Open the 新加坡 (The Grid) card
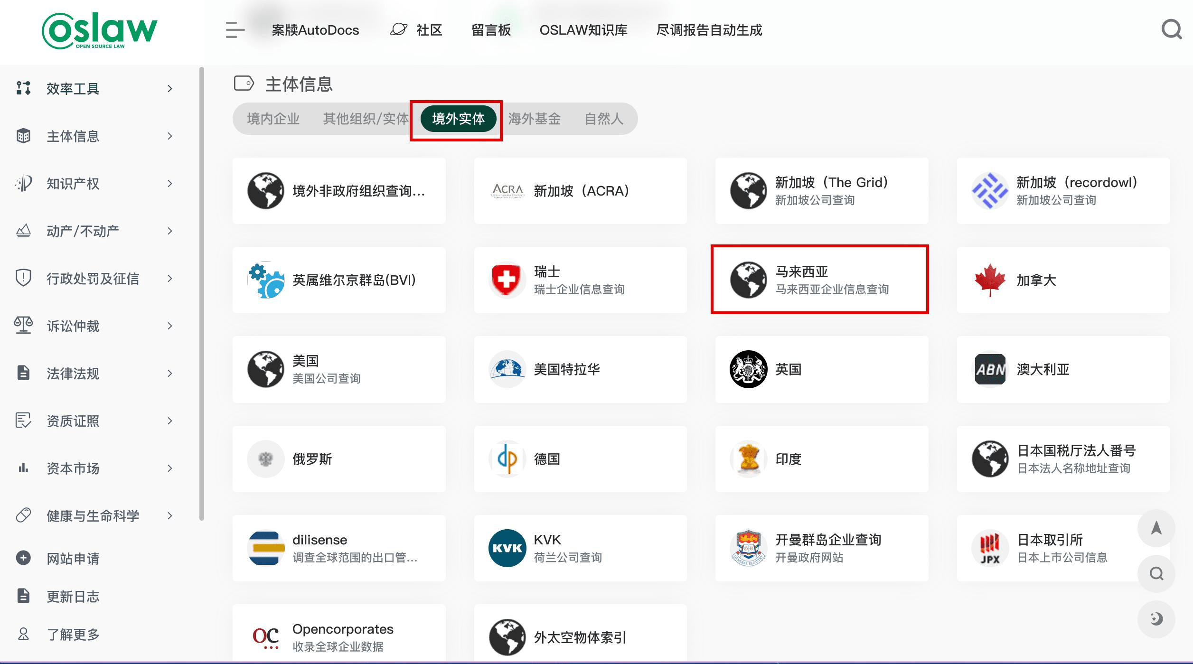Viewport: 1193px width, 664px height. [x=822, y=191]
